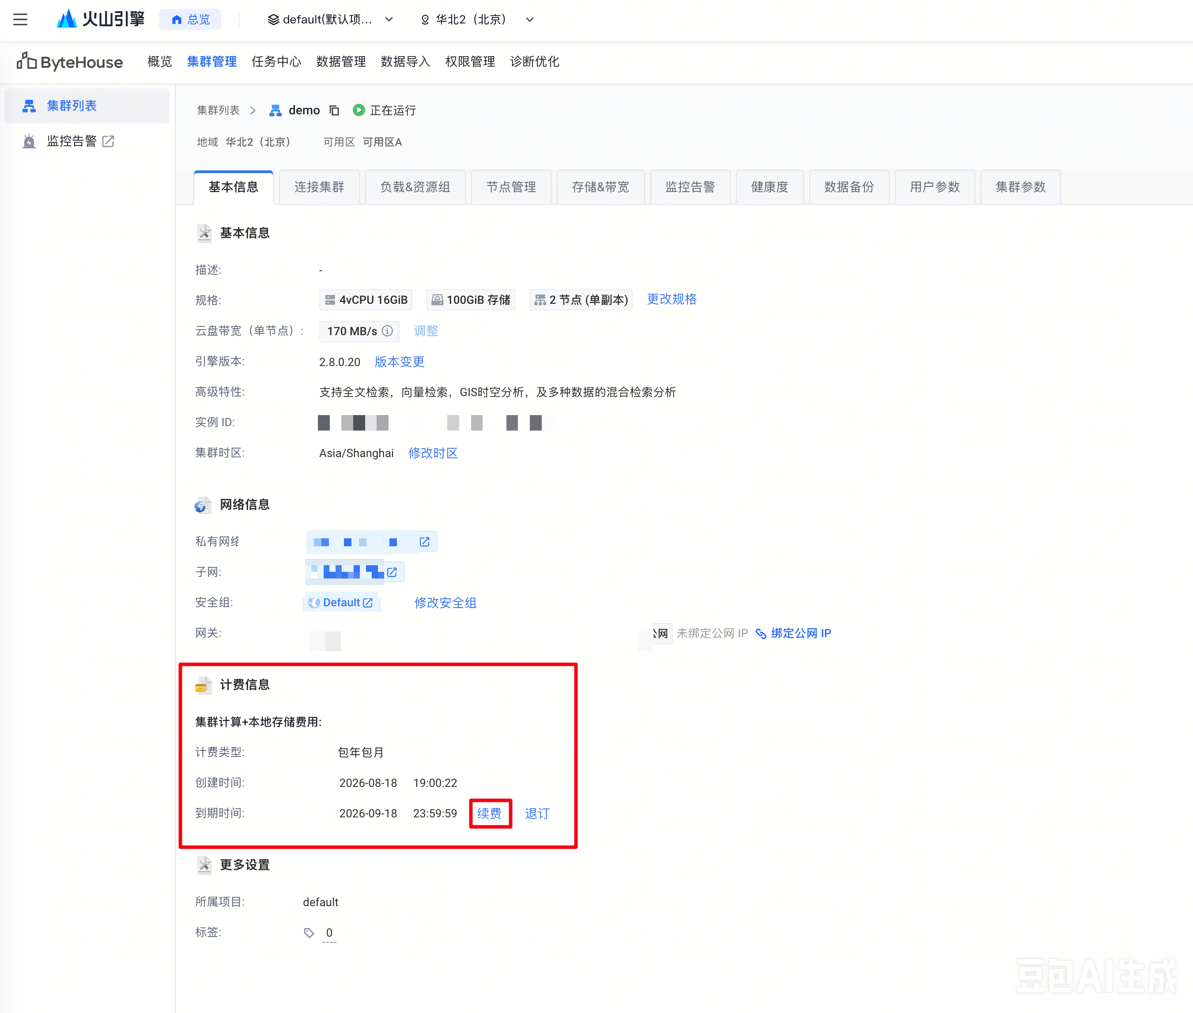The image size is (1193, 1013).
Task: Open the 任务中心 menu item
Action: point(276,61)
